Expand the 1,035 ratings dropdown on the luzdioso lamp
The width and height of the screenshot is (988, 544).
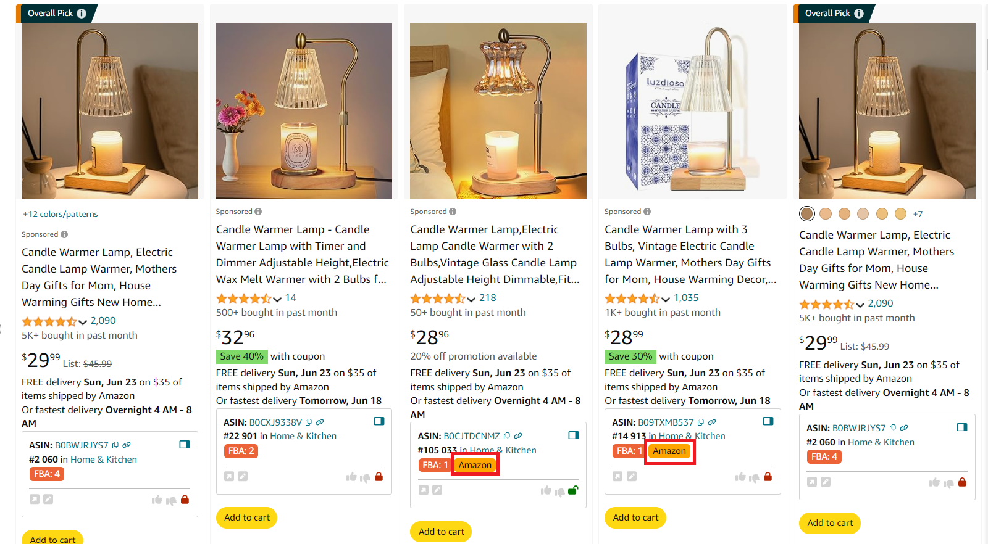[x=666, y=298]
